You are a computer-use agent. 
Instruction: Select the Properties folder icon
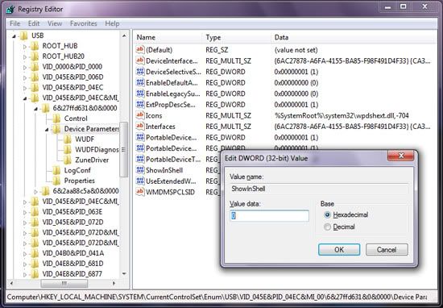point(56,181)
